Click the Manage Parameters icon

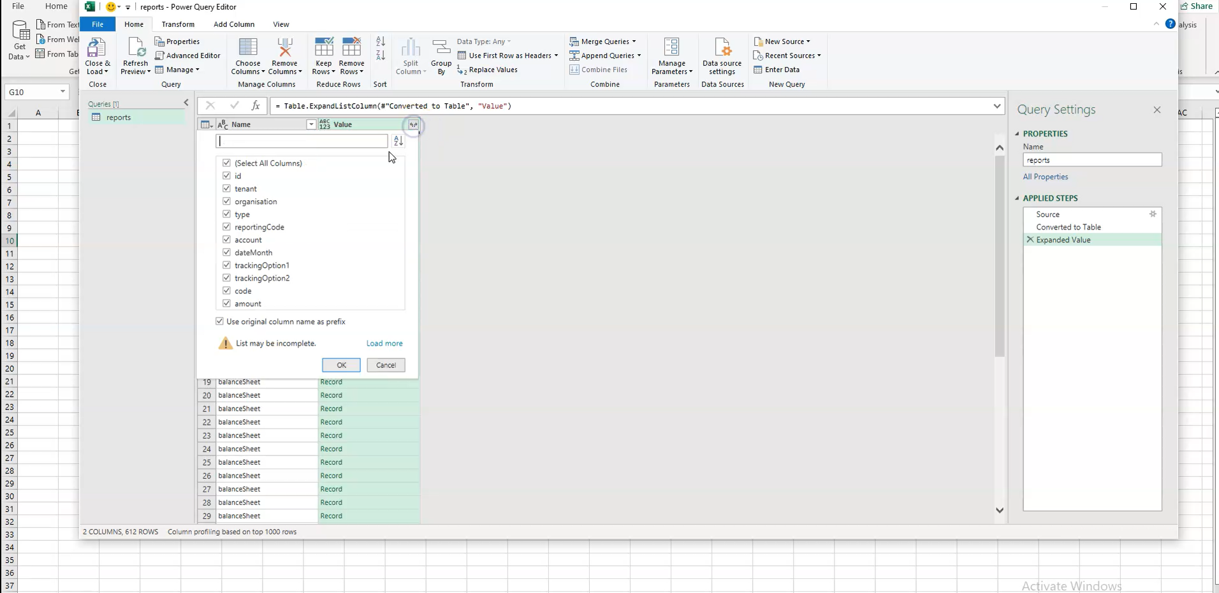pyautogui.click(x=671, y=56)
